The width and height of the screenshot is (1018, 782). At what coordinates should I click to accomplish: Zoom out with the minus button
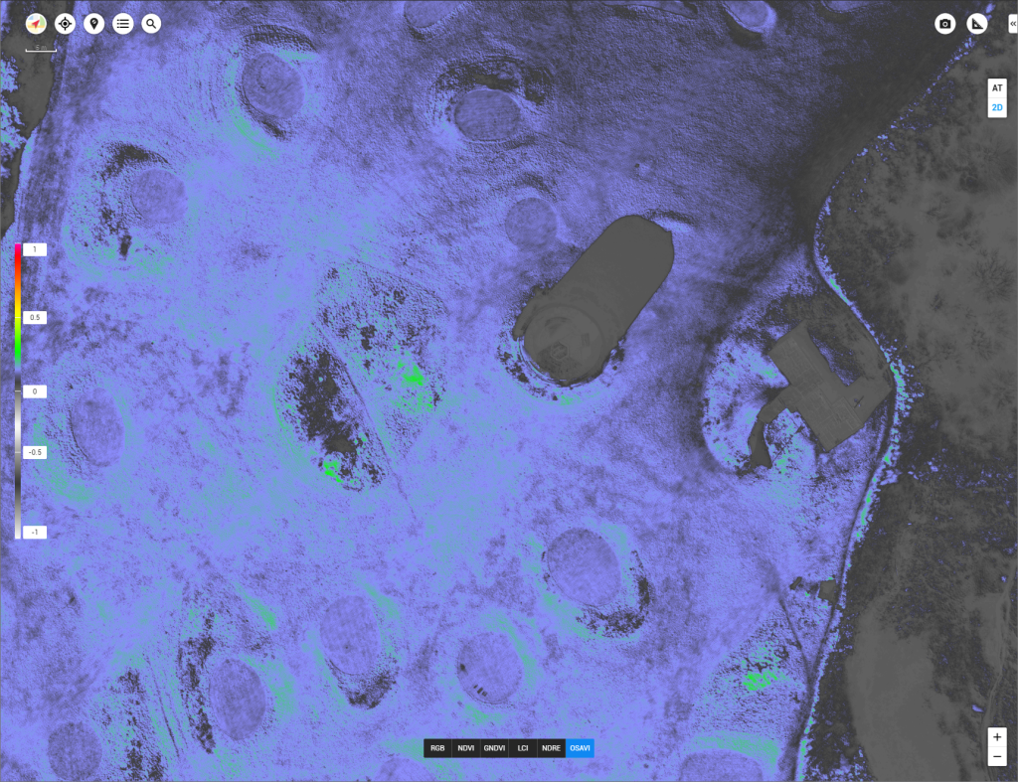997,758
